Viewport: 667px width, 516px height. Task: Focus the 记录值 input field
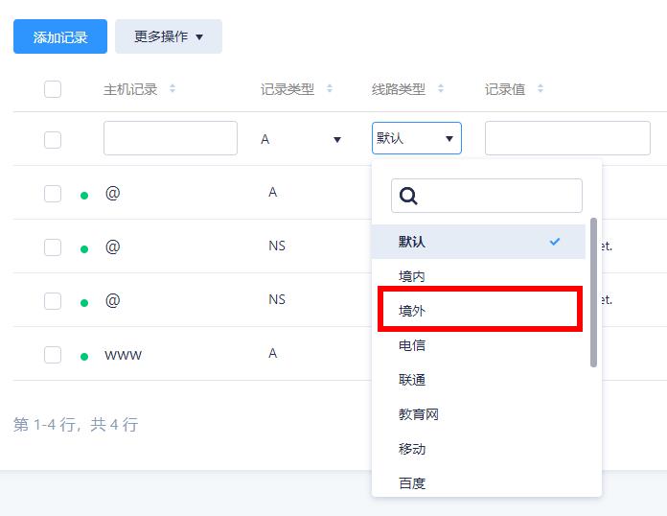pyautogui.click(x=567, y=138)
